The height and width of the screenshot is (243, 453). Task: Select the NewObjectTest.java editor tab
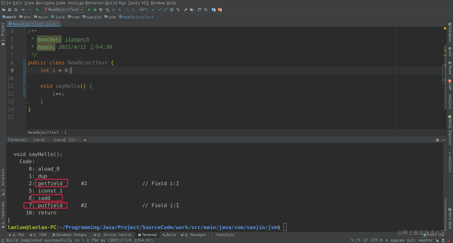tap(34, 23)
